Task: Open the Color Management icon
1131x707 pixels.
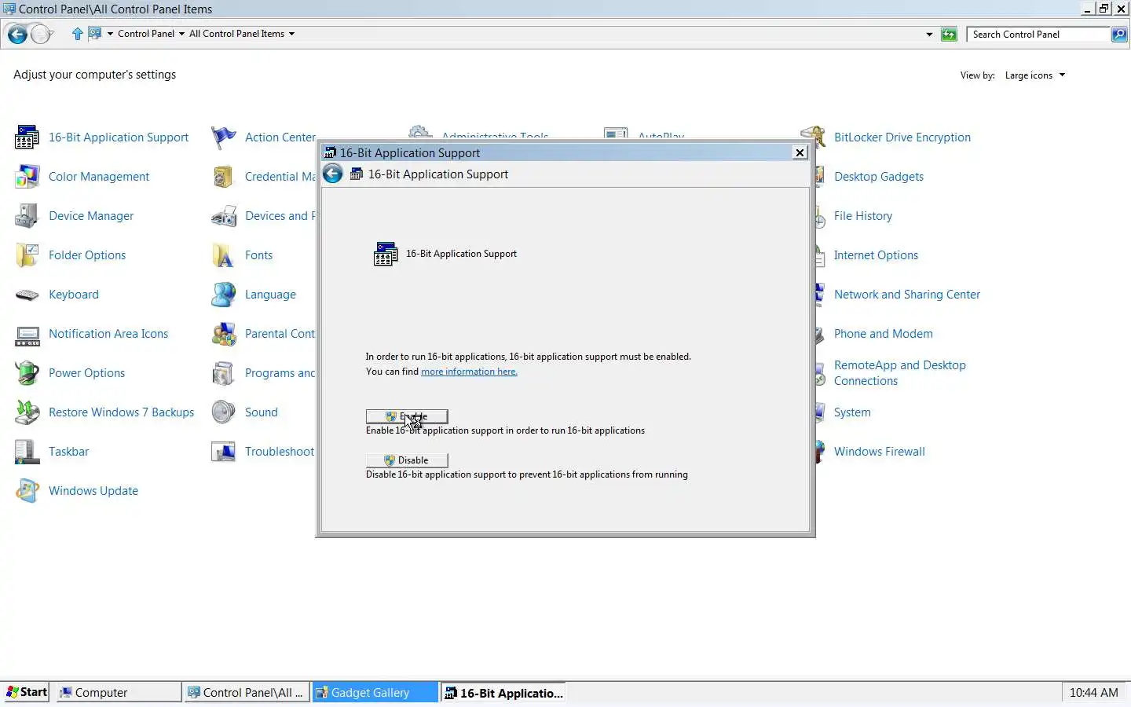Action: tap(27, 177)
